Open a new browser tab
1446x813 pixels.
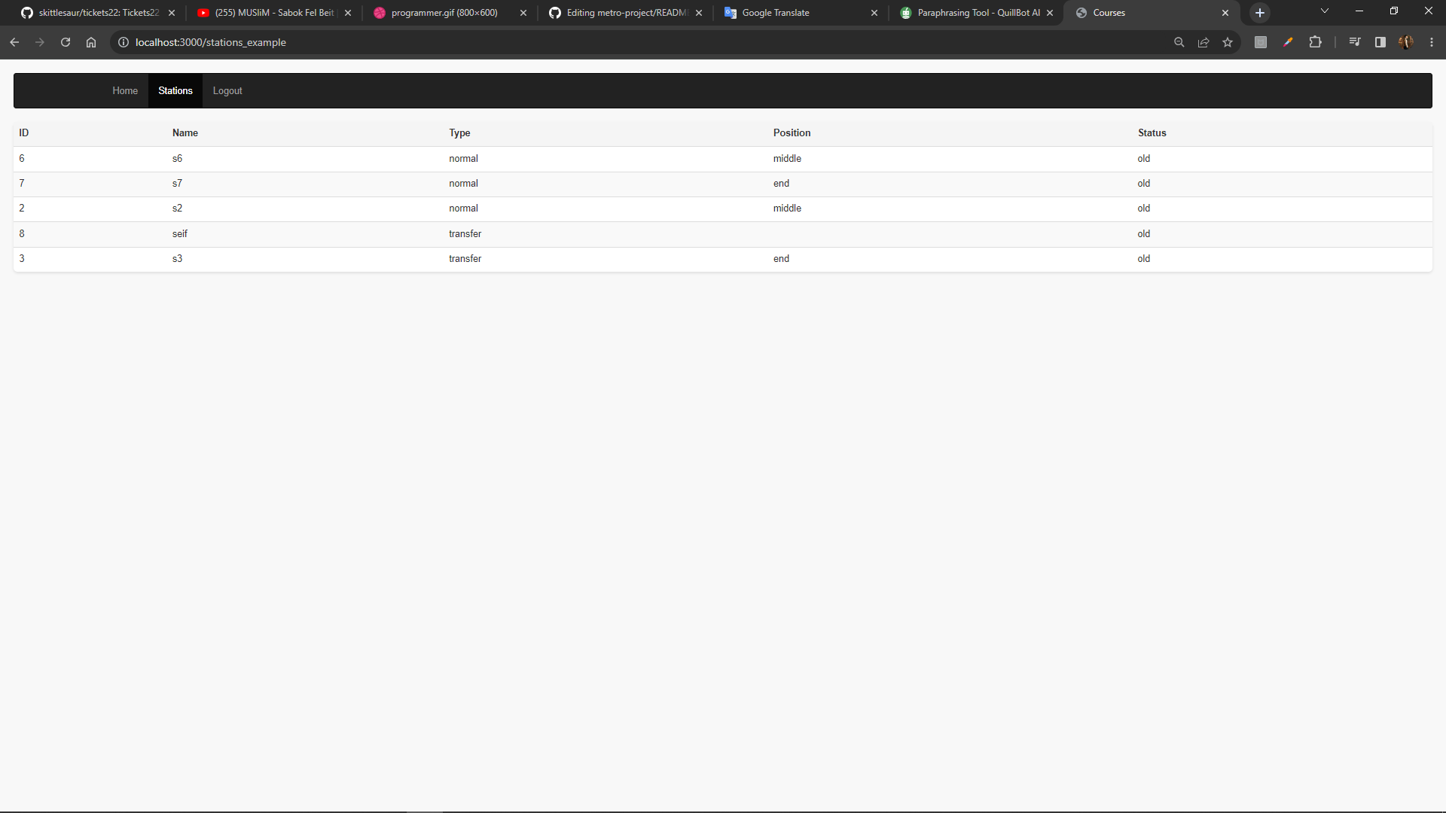[x=1259, y=12]
